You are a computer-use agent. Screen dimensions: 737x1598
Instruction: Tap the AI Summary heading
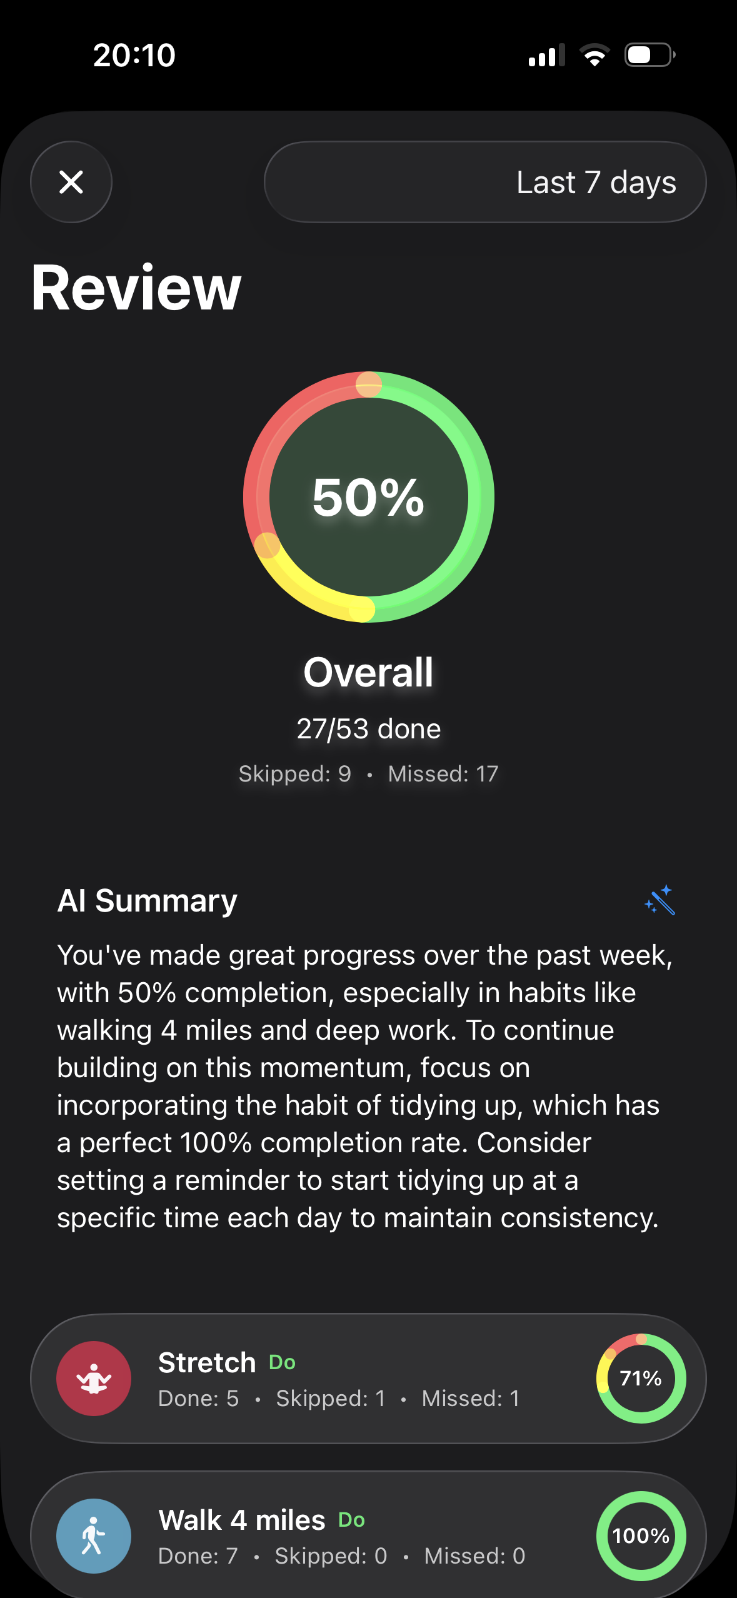coord(148,901)
